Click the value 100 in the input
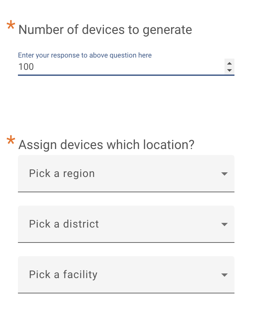This screenshot has width=269, height=330. click(x=26, y=67)
